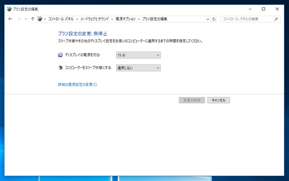Open スリープ状態 dropdown showing 適用しない
The height and width of the screenshot is (181, 289).
click(139, 68)
